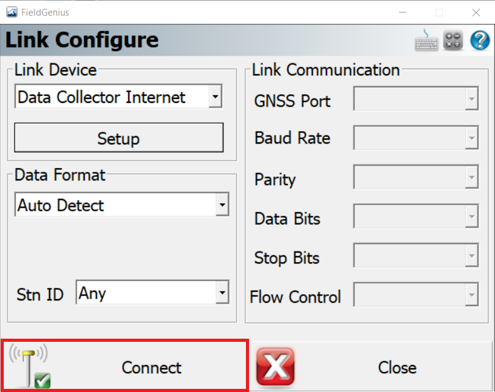Open the calculator icon in header
Image resolution: width=495 pixels, height=392 pixels.
point(453,40)
